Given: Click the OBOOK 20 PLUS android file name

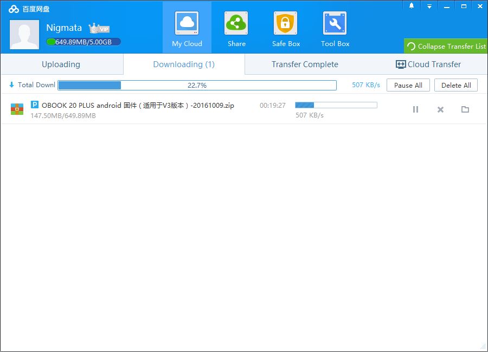Looking at the screenshot, I should tap(138, 106).
